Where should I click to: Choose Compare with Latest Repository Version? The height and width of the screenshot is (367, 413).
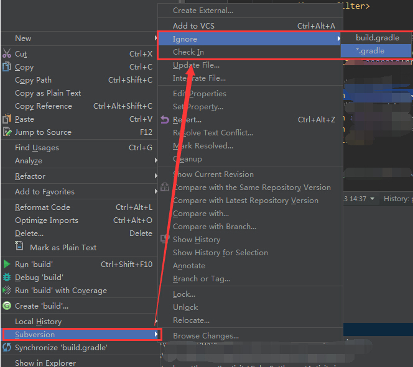tap(250, 201)
